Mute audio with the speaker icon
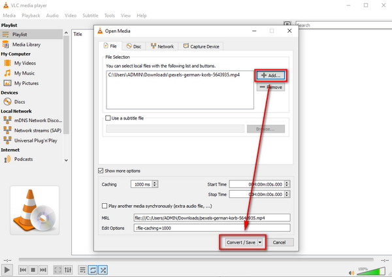The height and width of the screenshot is (277, 392). click(351, 272)
